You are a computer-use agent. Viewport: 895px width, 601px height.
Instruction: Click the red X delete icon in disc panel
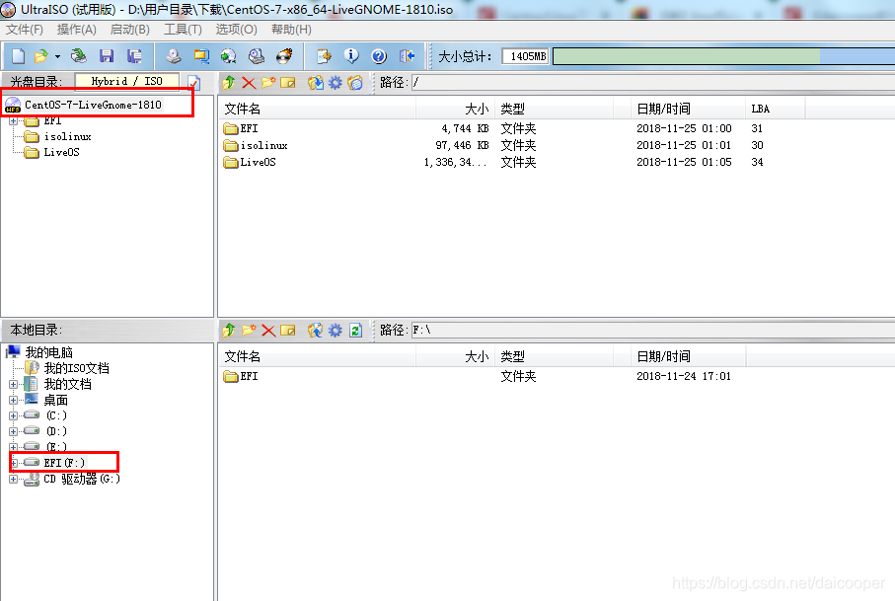[x=249, y=83]
